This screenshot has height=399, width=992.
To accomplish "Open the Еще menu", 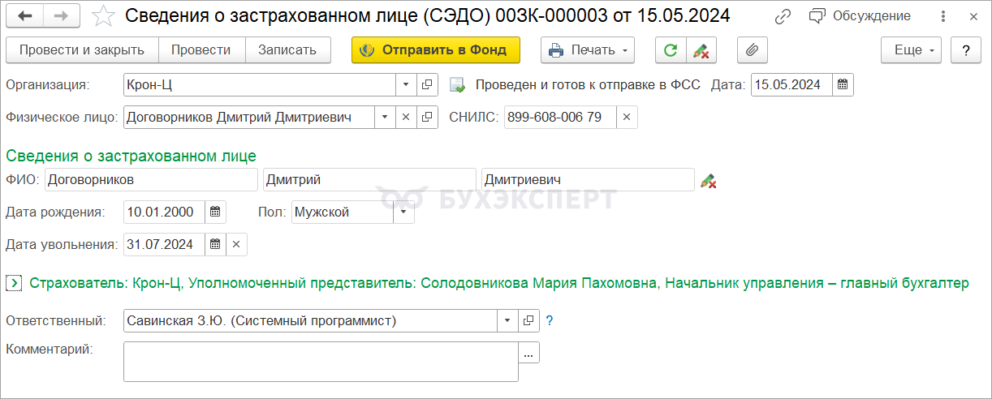I will [x=912, y=50].
